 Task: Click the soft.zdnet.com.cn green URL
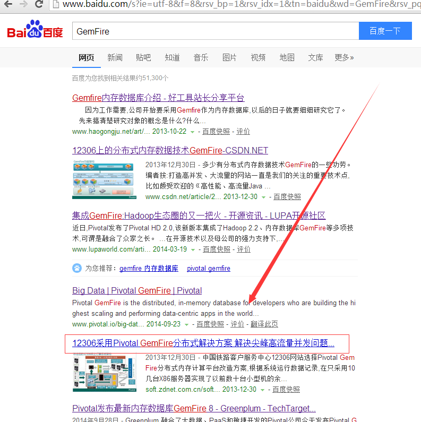tap(183, 390)
